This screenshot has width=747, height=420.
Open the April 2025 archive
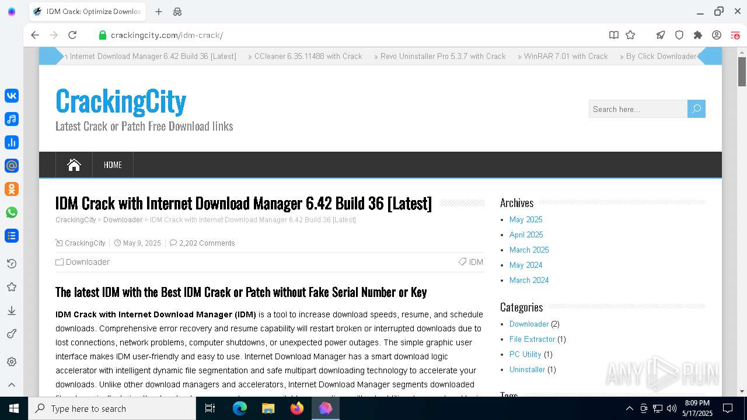(x=526, y=235)
